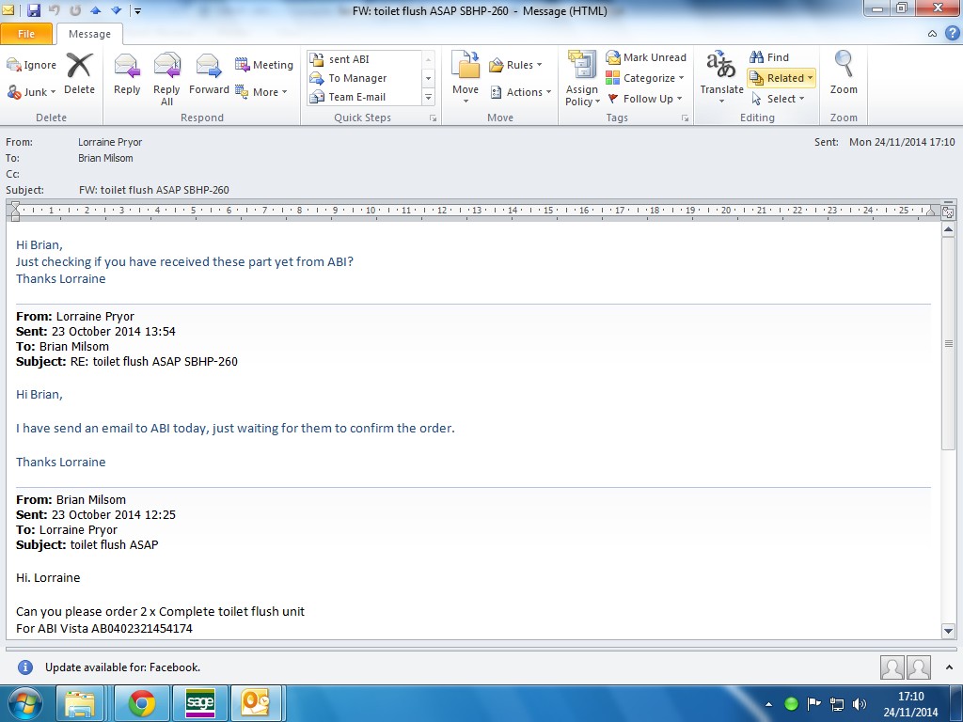Click the info icon in the People Pane
963x722 pixels.
(25, 667)
